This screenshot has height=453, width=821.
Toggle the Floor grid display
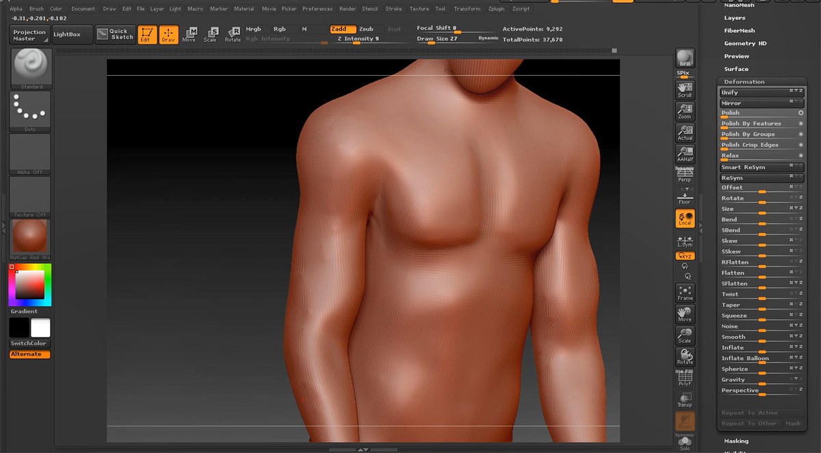[685, 197]
